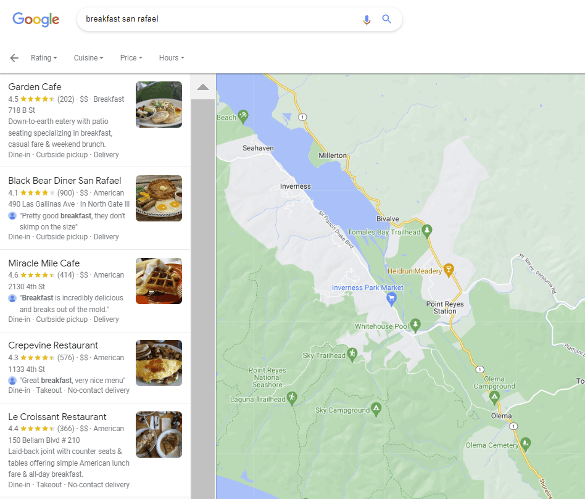The image size is (585, 499).
Task: Expand the Hours filter dropdown
Action: (172, 58)
